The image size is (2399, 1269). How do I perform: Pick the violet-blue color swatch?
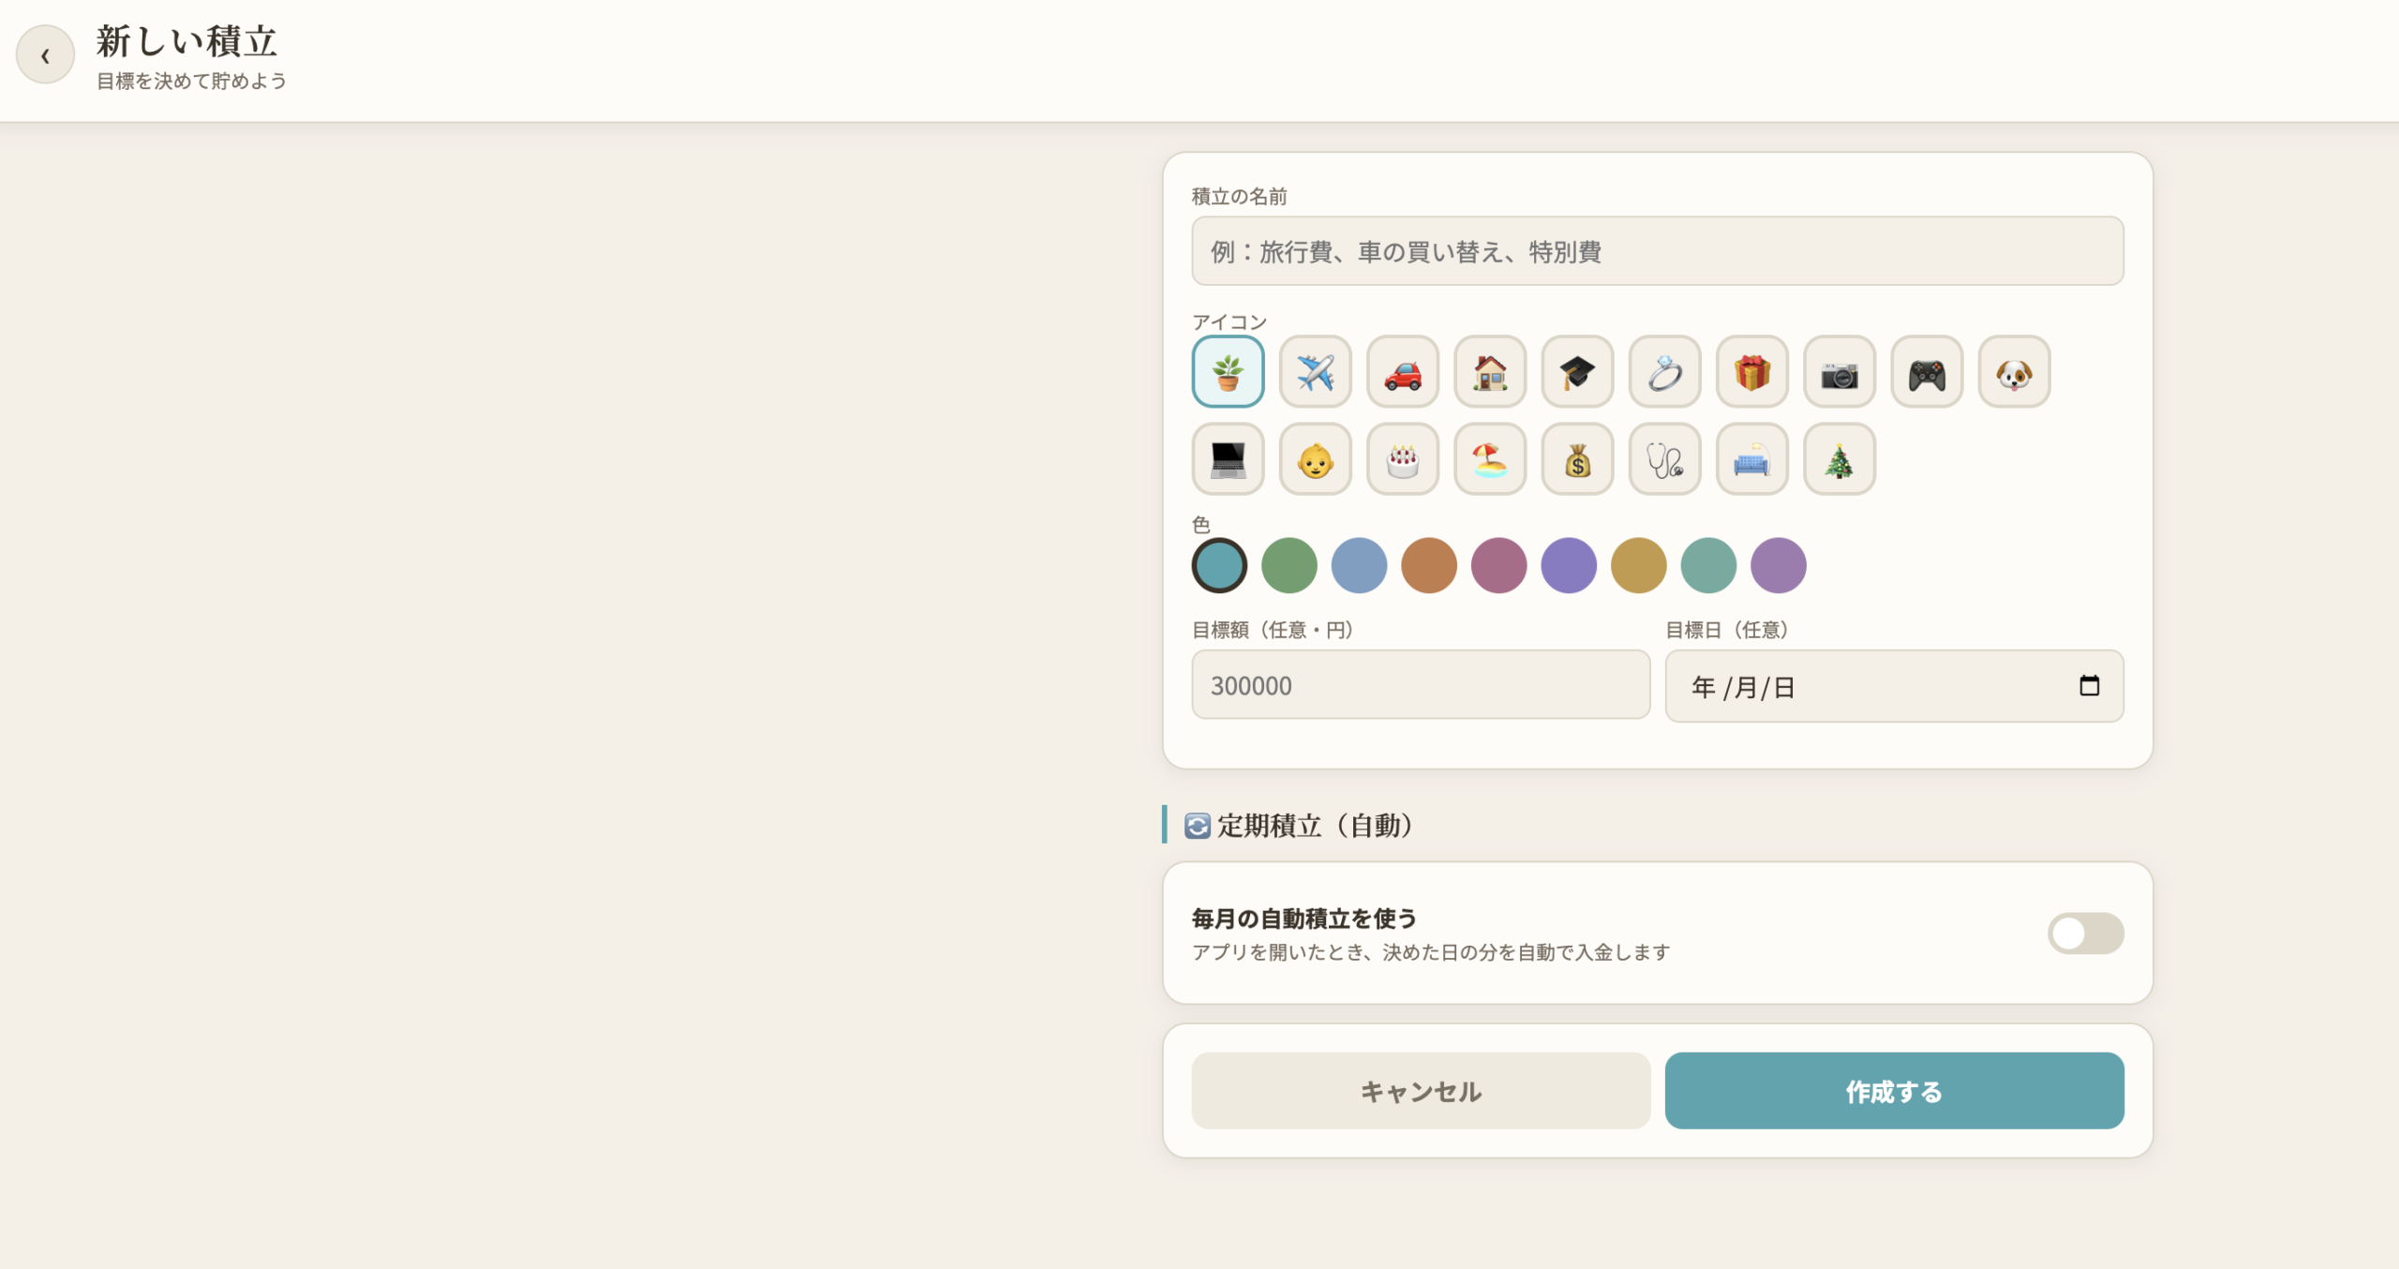(x=1569, y=565)
